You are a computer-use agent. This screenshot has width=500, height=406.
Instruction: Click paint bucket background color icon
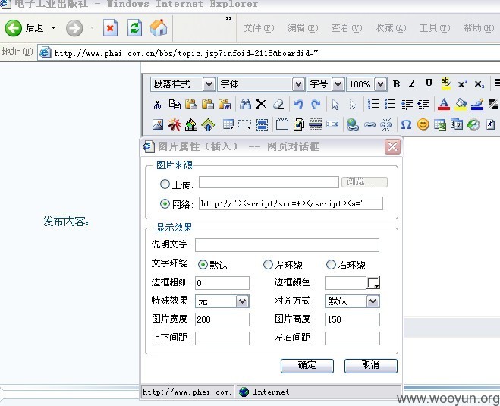(461, 104)
